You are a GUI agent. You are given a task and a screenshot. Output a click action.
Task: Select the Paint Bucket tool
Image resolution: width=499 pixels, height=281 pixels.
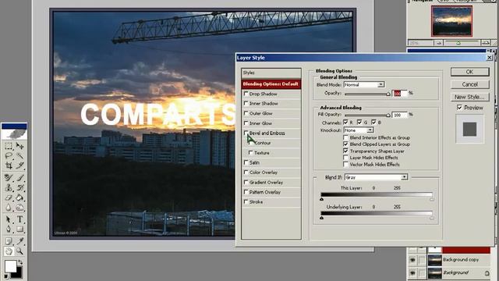point(19,197)
